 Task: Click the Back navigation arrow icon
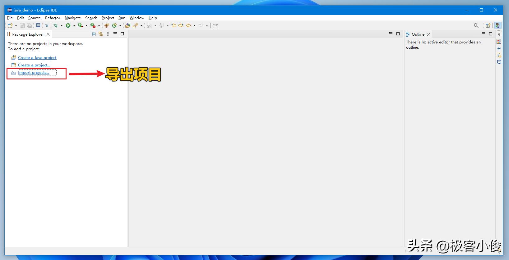pyautogui.click(x=188, y=25)
